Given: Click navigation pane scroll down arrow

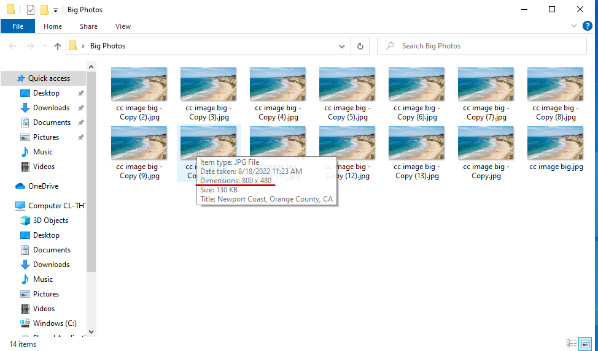Looking at the screenshot, I should coord(91,331).
